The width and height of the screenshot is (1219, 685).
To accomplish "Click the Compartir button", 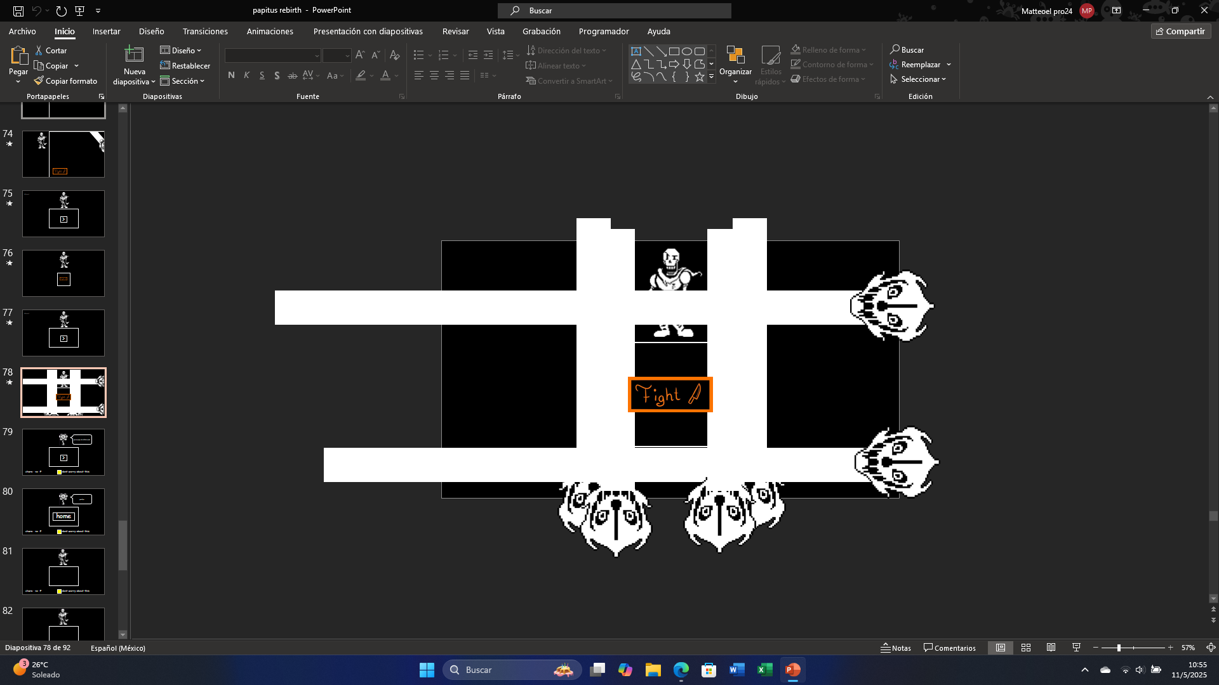I will click(x=1180, y=31).
